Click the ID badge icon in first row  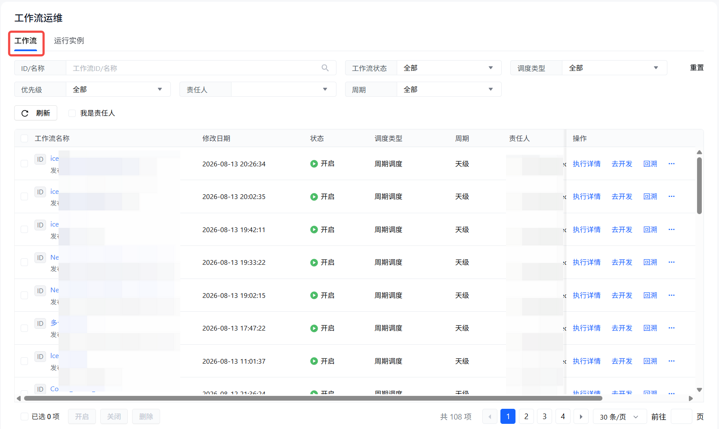(x=40, y=159)
